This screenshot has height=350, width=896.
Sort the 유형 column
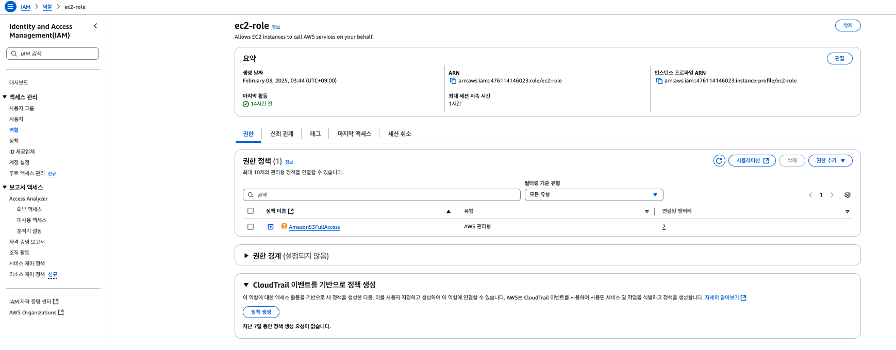pos(647,211)
